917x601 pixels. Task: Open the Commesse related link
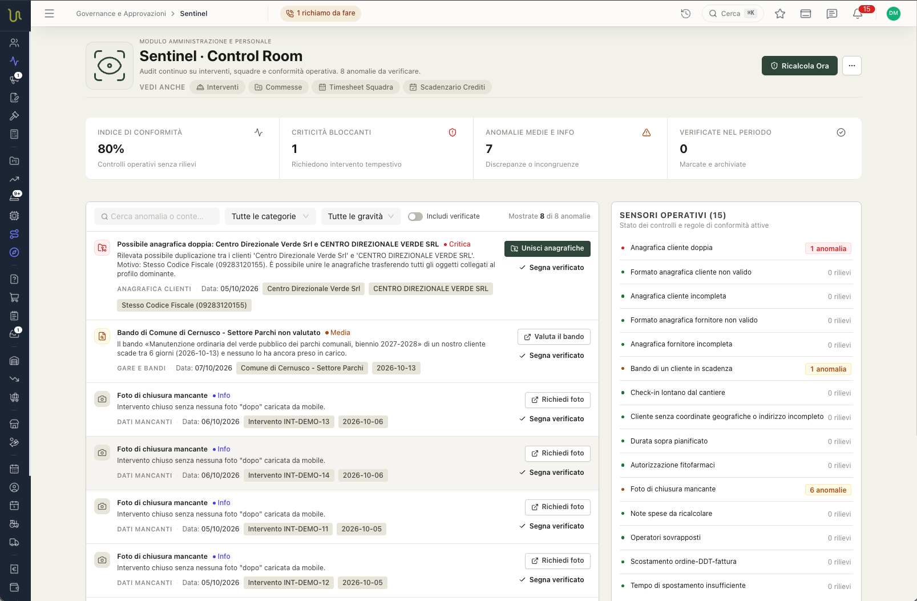click(278, 87)
